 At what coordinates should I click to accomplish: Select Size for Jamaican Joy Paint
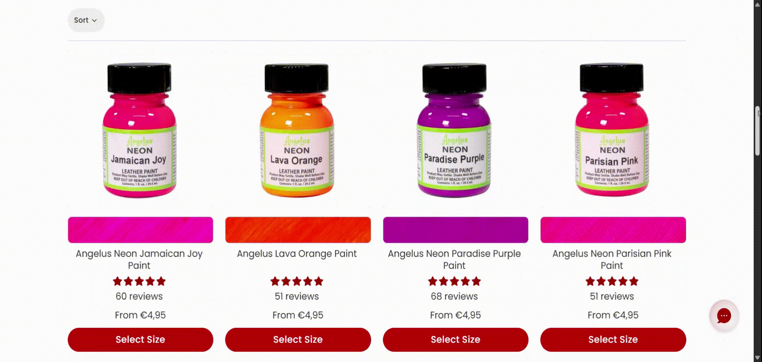point(140,340)
